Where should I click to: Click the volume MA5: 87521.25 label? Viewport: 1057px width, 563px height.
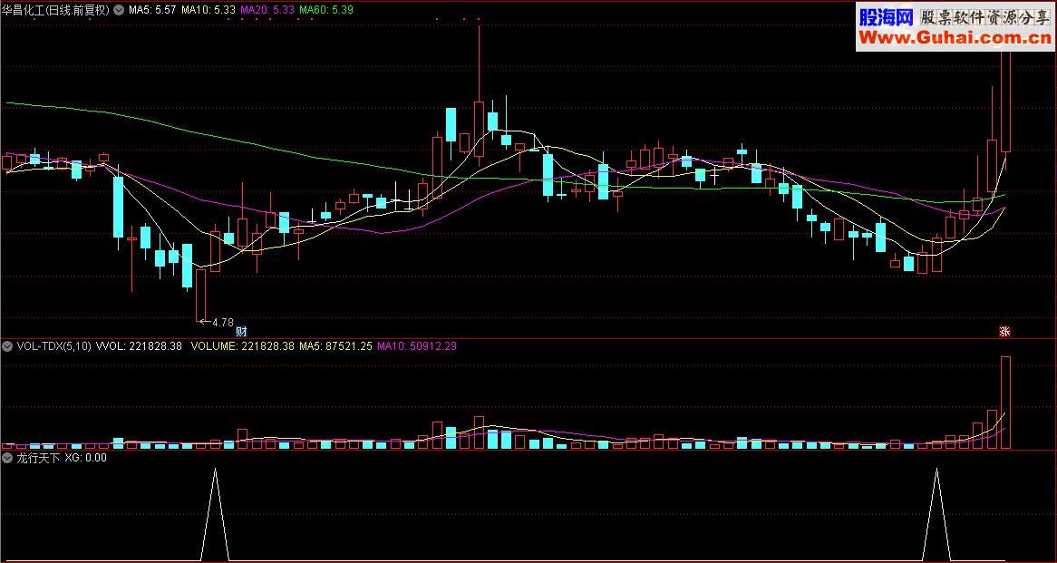click(335, 346)
